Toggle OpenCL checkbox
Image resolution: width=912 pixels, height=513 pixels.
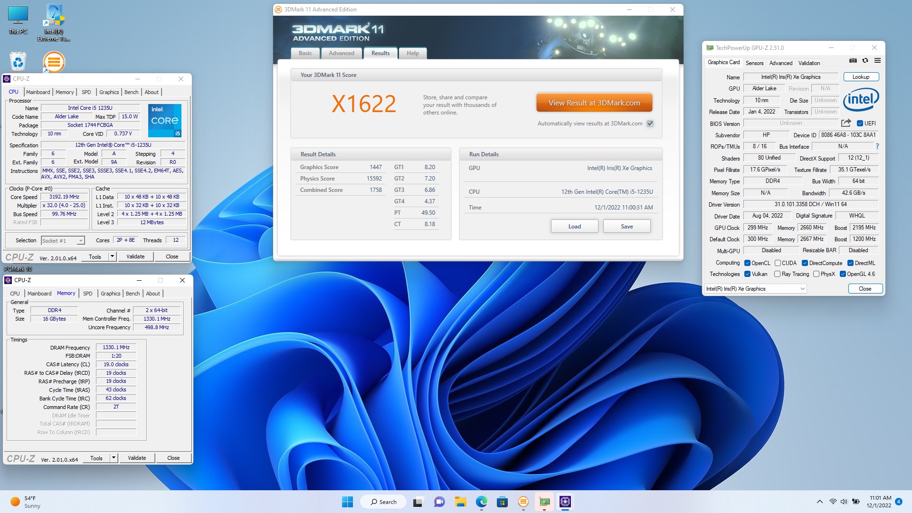pos(747,263)
